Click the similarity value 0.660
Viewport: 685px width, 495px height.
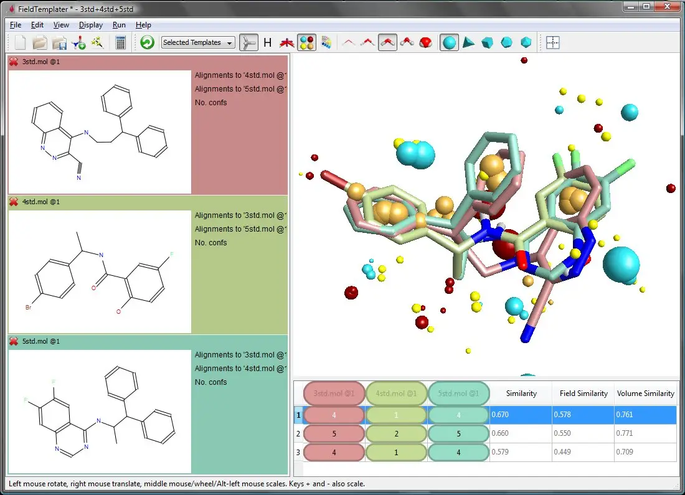[x=500, y=433]
